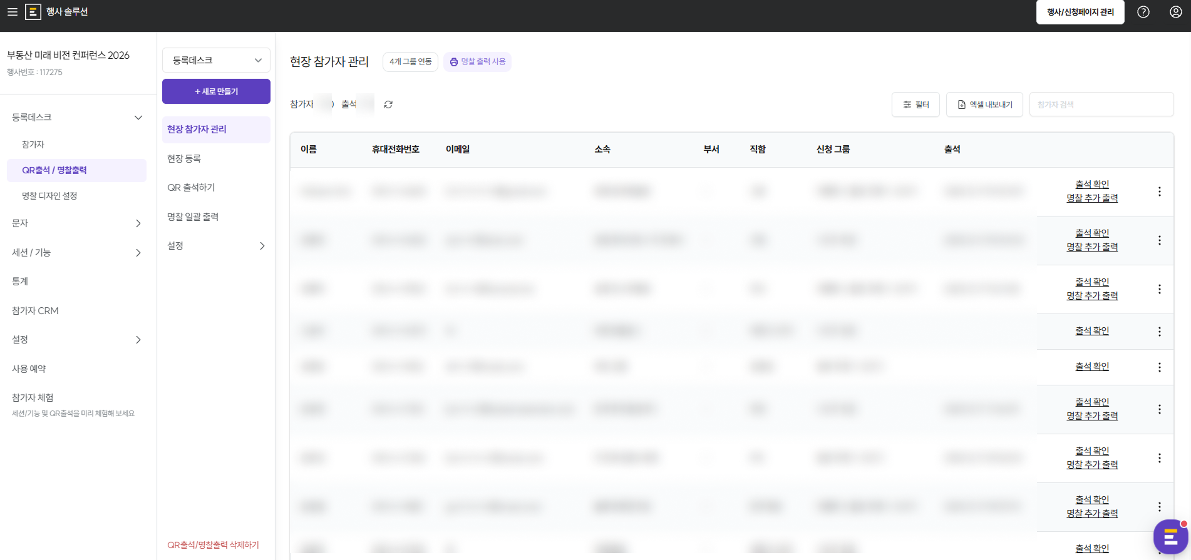Expand the left sidebar 설정 section
Image resolution: width=1191 pixels, height=560 pixels.
[x=138, y=340]
